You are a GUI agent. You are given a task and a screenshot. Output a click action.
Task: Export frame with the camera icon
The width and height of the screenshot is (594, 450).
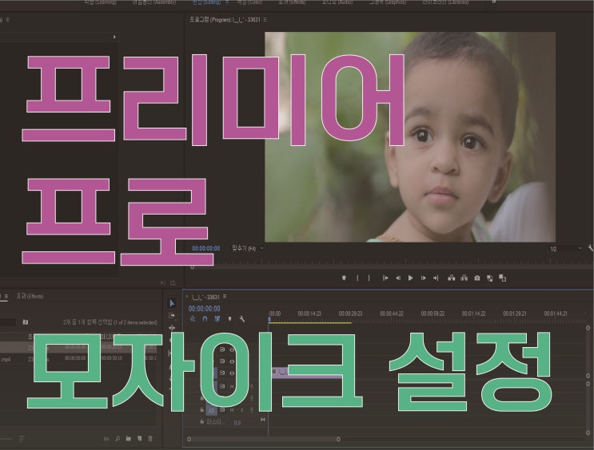pos(477,278)
